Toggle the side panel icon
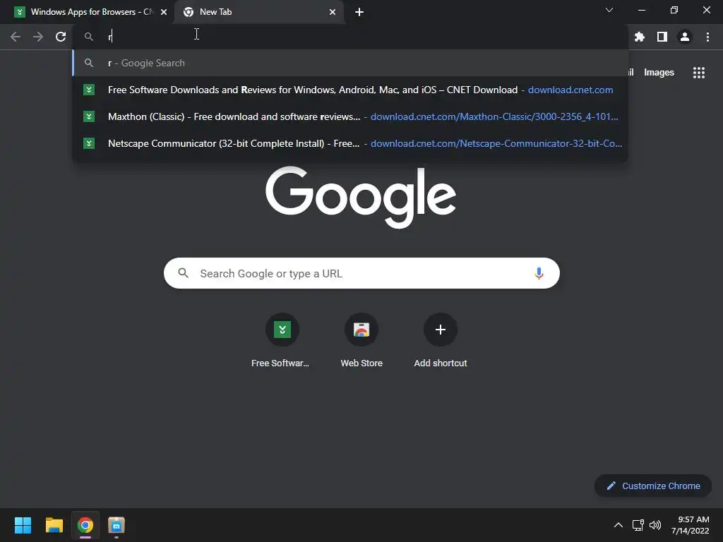Viewport: 723px width, 542px height. [662, 37]
